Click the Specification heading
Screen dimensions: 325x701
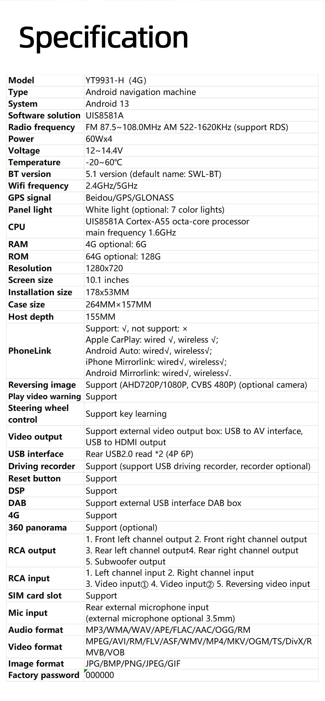(x=104, y=38)
